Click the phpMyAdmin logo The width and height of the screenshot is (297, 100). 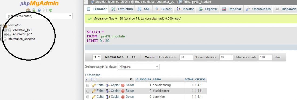point(39,4)
